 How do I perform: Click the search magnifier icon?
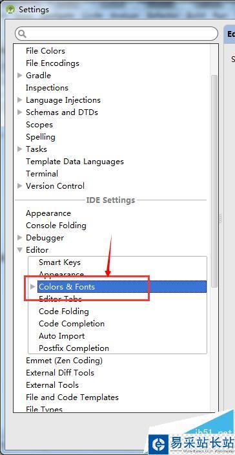click(x=22, y=34)
